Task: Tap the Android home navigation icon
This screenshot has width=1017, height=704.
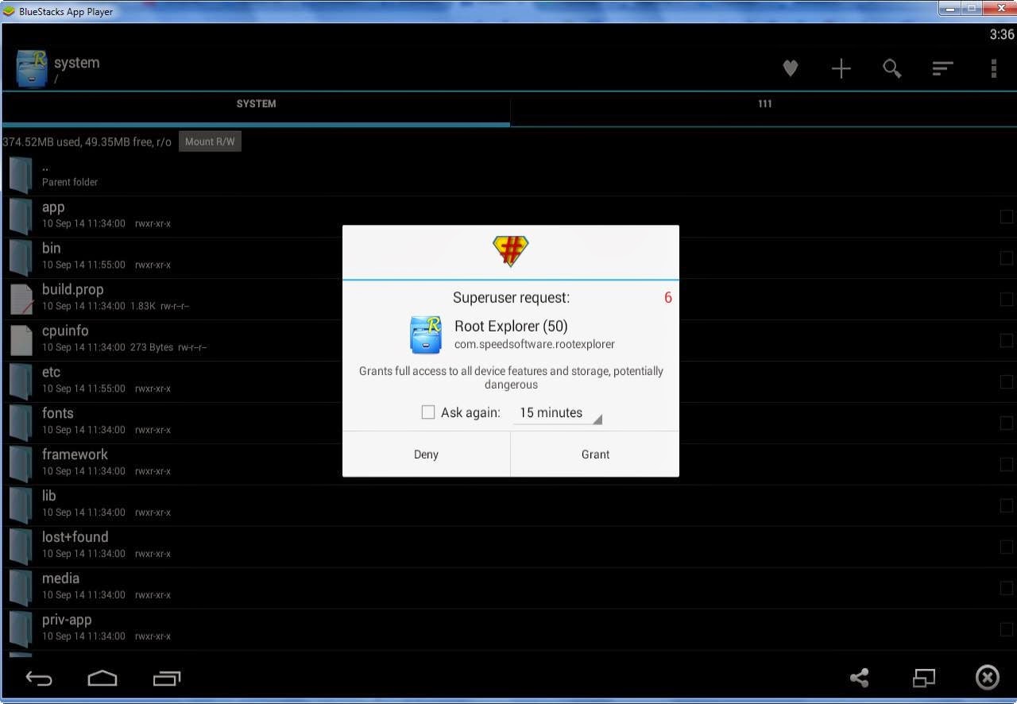Action: 102,678
